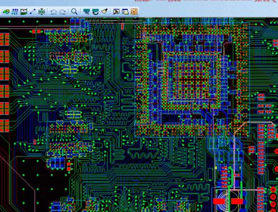Image resolution: width=278 pixels, height=212 pixels.
Task: Select the two-point line segment tool
Action: pyautogui.click(x=33, y=12)
